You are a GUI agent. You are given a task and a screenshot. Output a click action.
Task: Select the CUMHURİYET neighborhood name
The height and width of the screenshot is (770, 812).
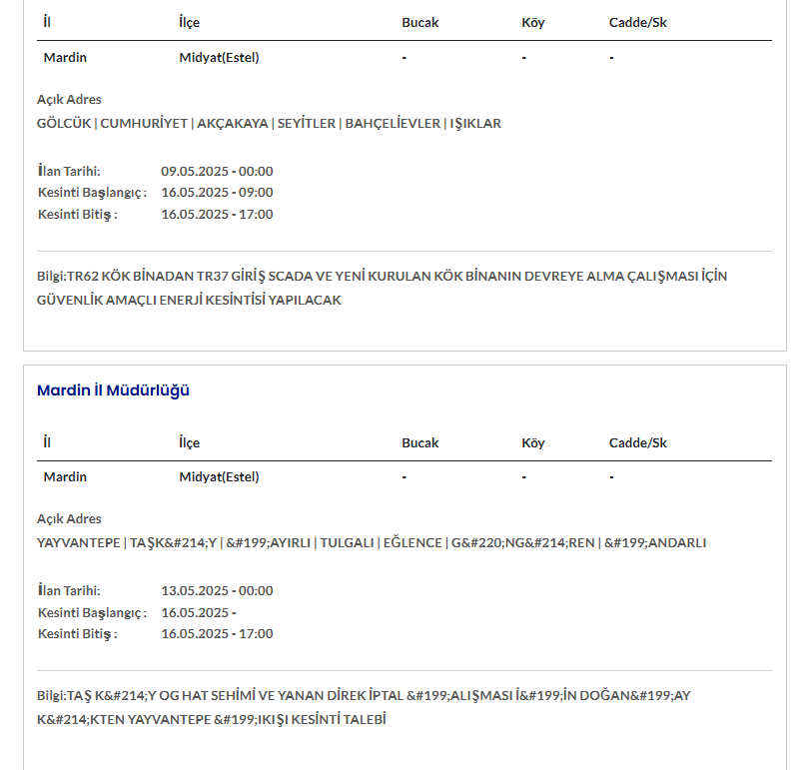pos(144,124)
